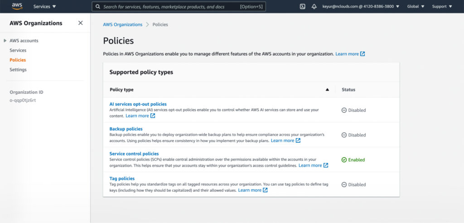Open Settings in sidebar
This screenshot has height=223, width=464.
coord(18,70)
